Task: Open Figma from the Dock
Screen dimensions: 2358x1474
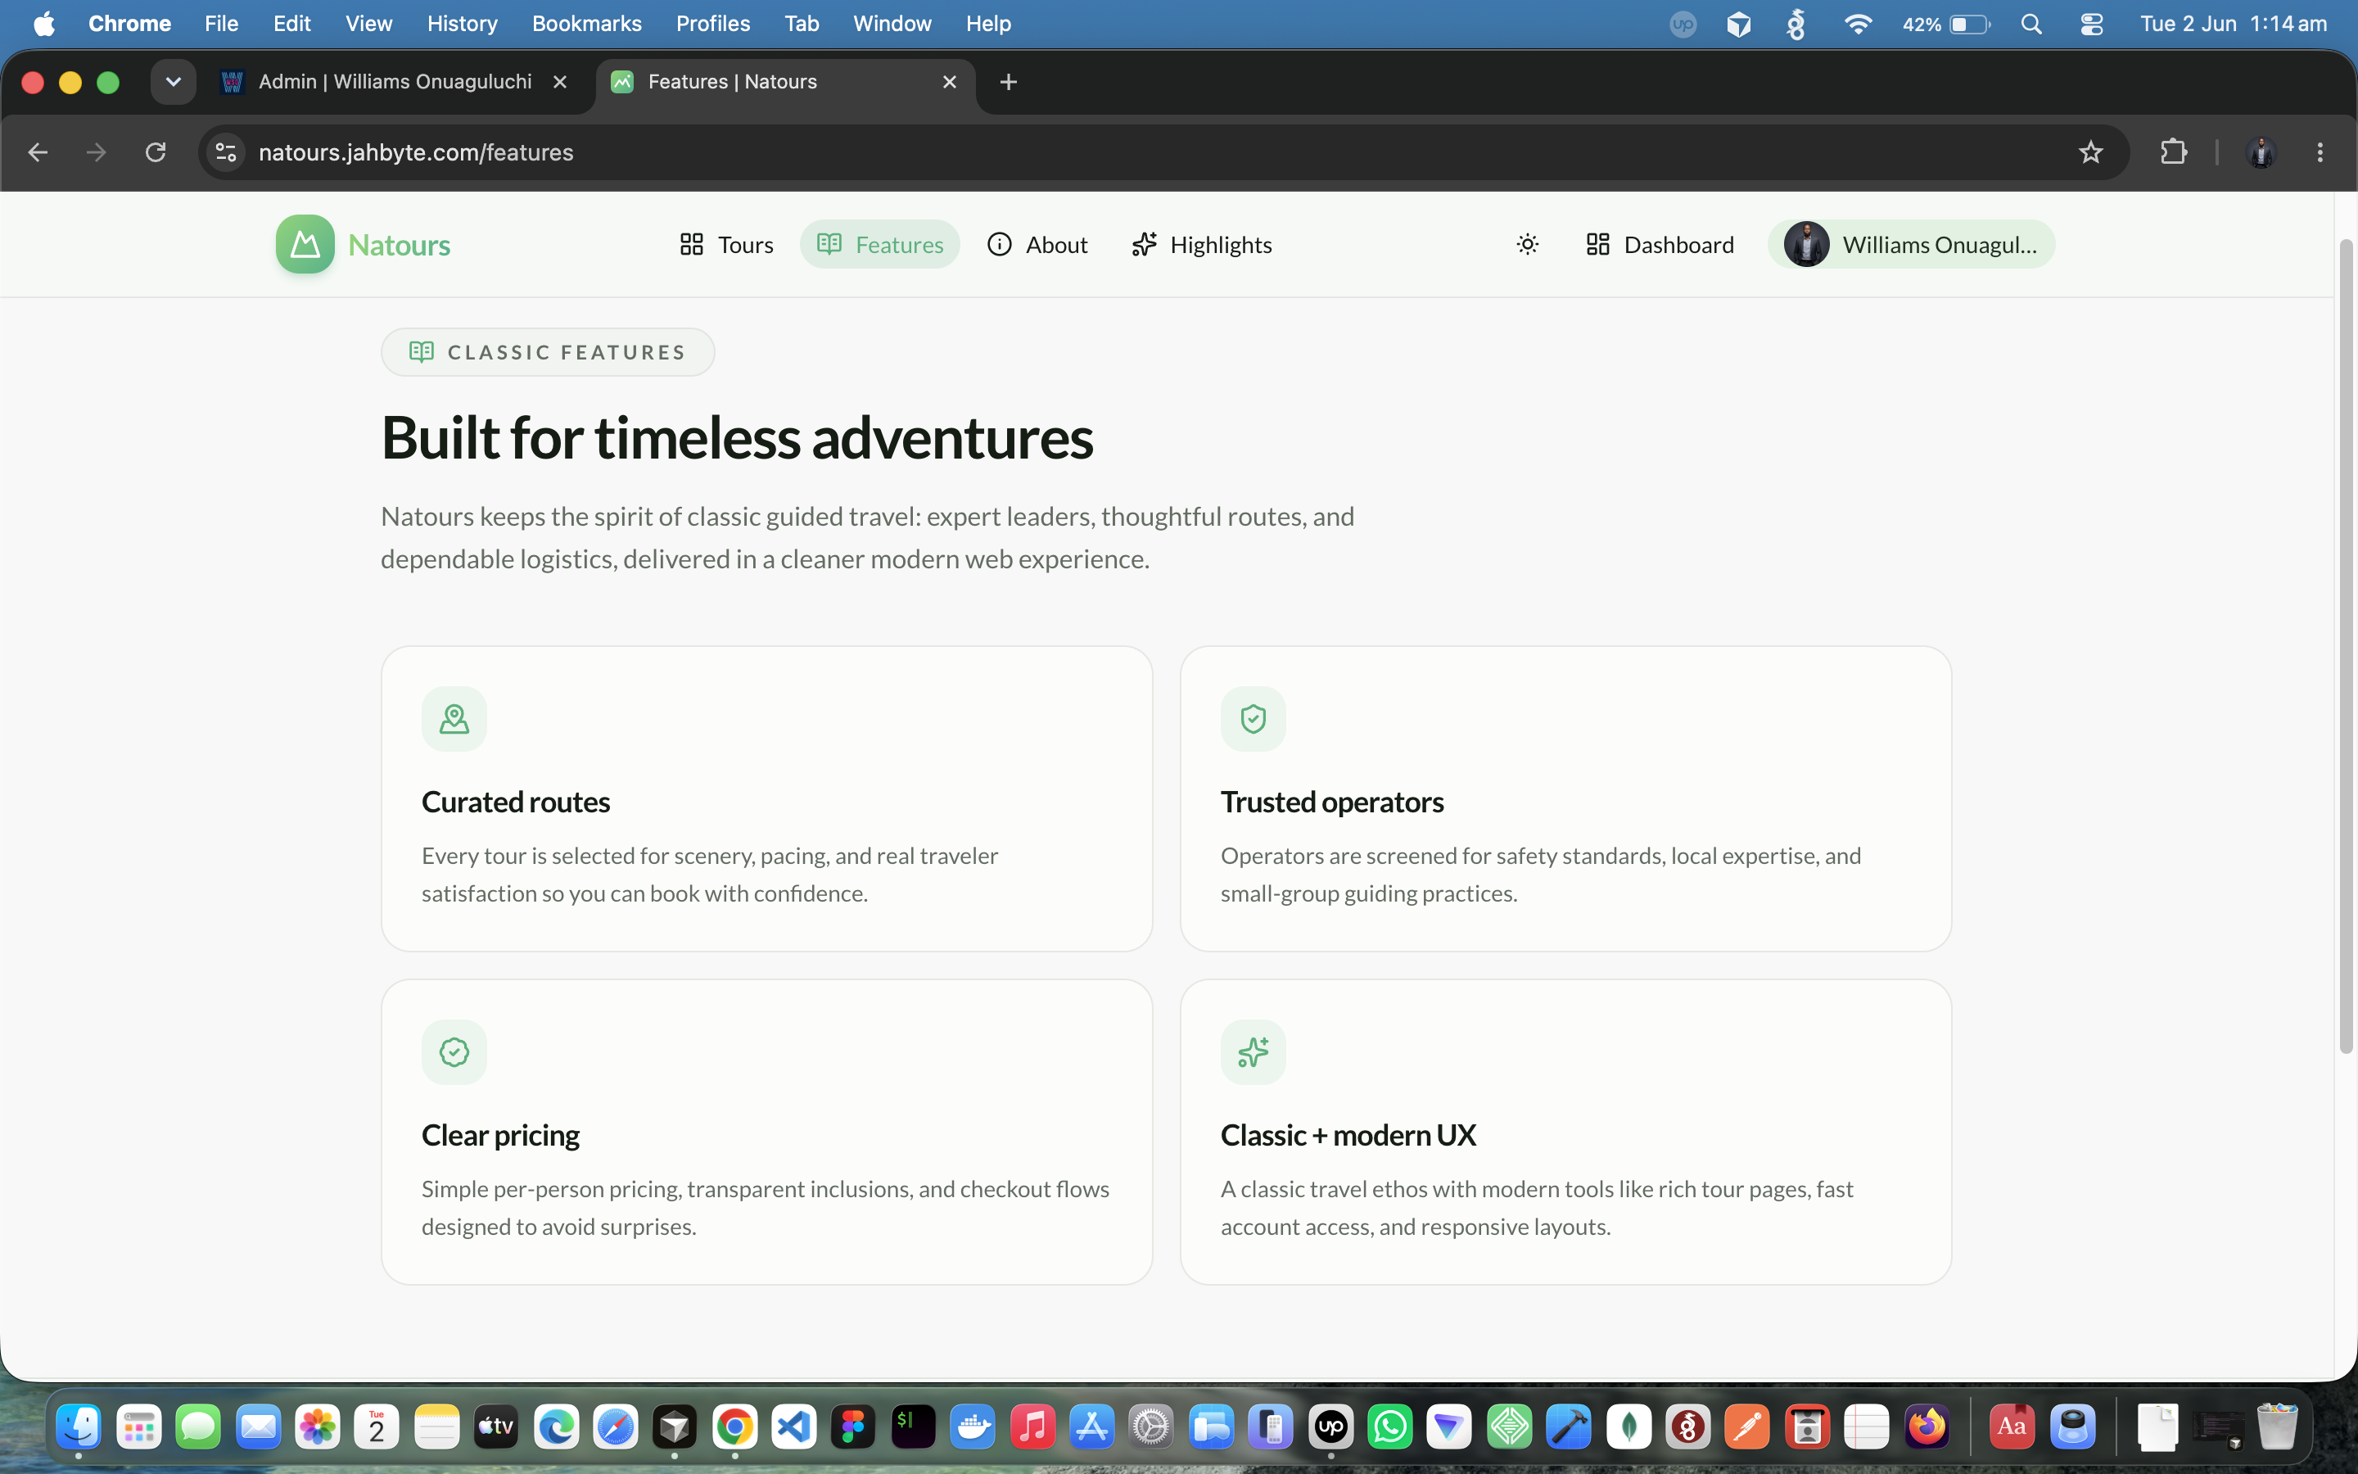Action: pyautogui.click(x=854, y=1427)
